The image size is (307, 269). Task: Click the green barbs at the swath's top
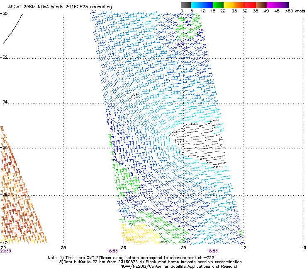pyautogui.click(x=189, y=26)
